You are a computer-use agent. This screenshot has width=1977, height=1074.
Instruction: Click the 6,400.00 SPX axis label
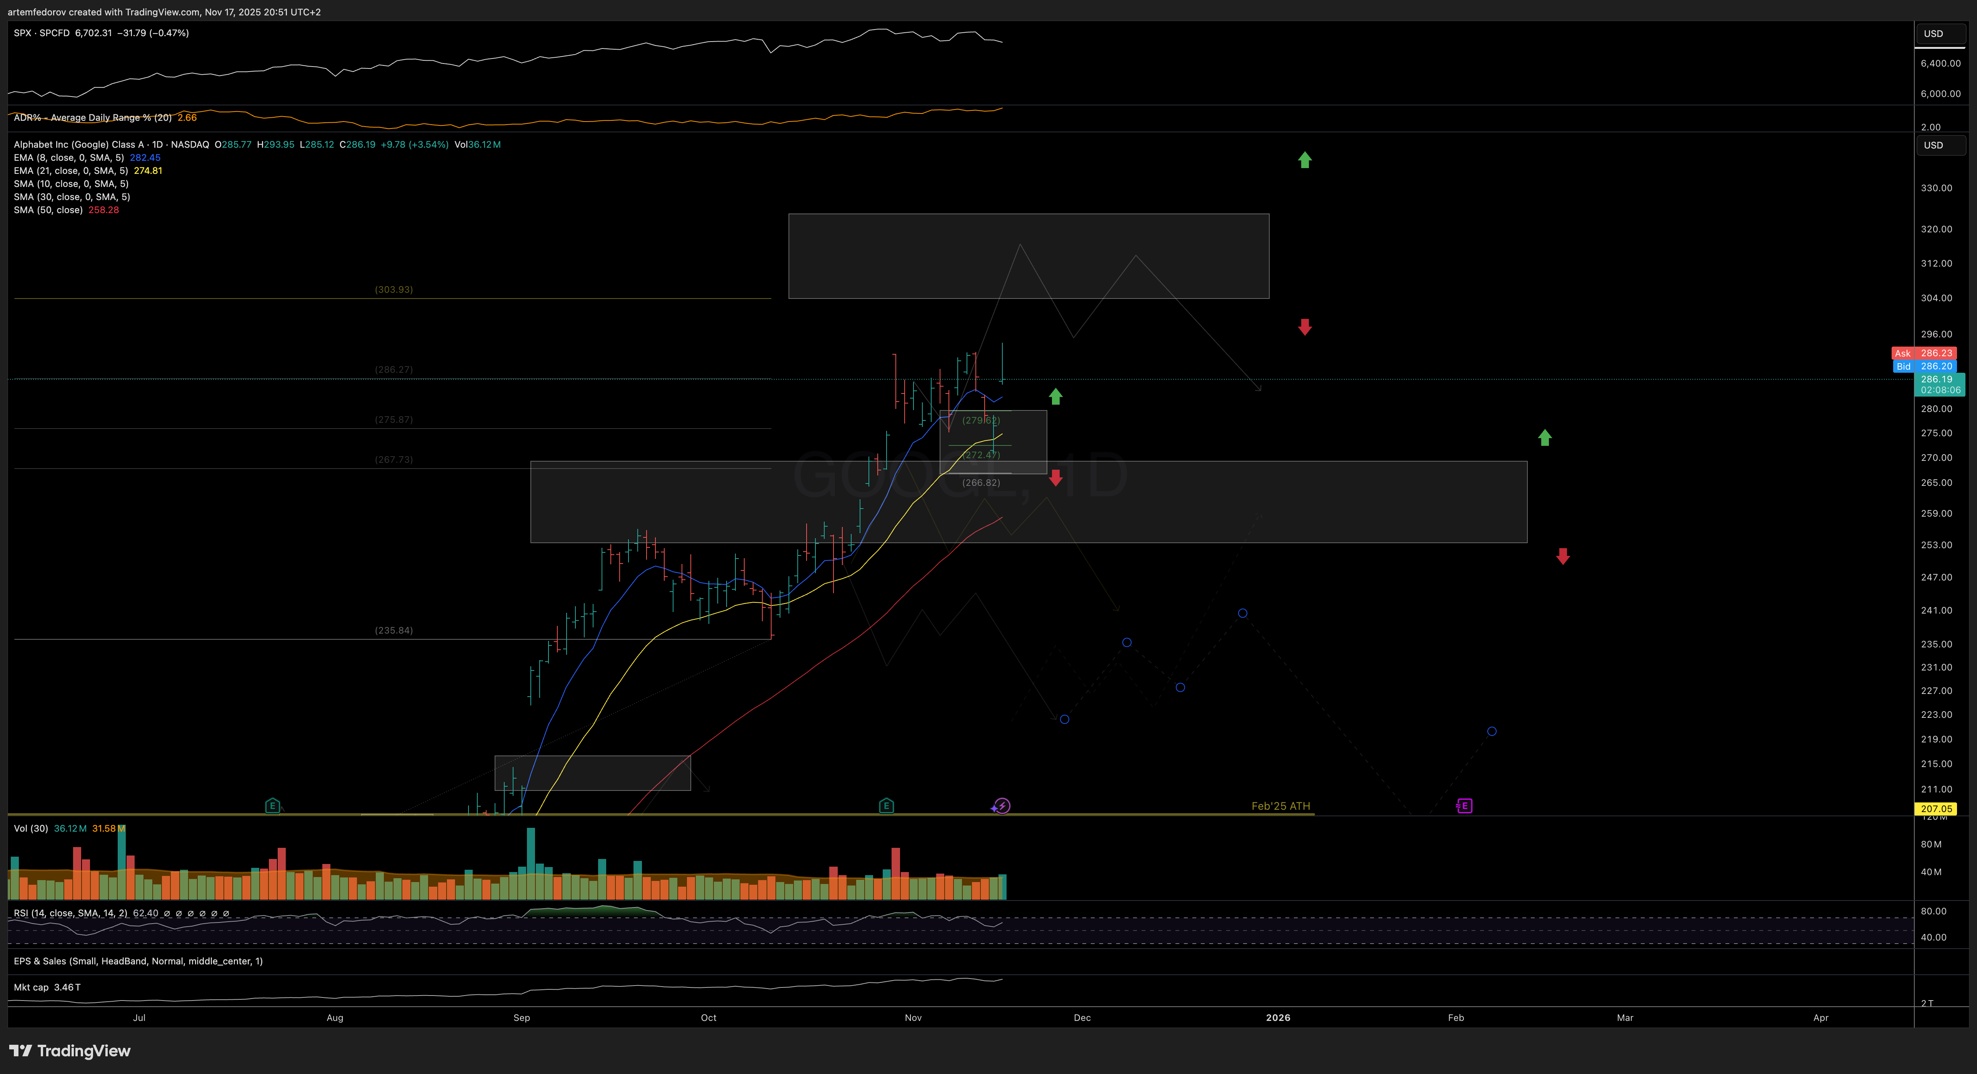[1940, 64]
